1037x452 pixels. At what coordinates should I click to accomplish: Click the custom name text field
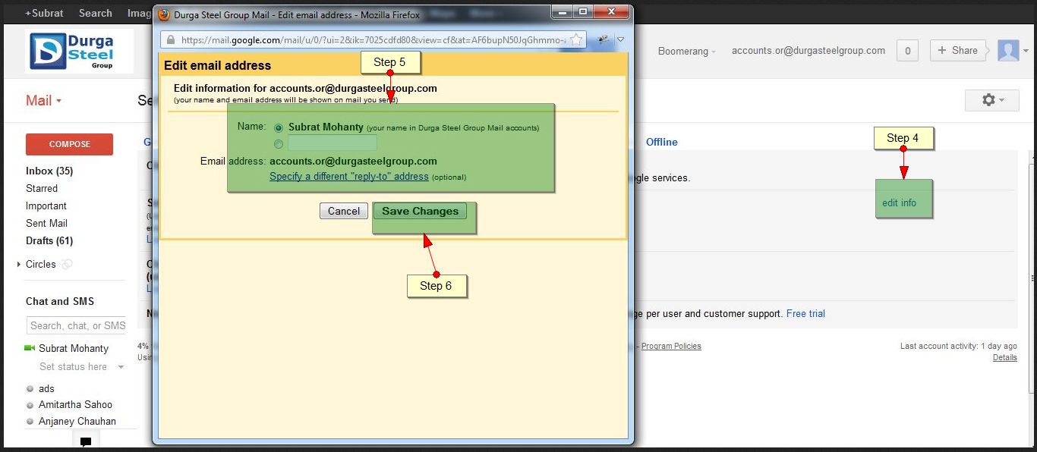coord(333,143)
